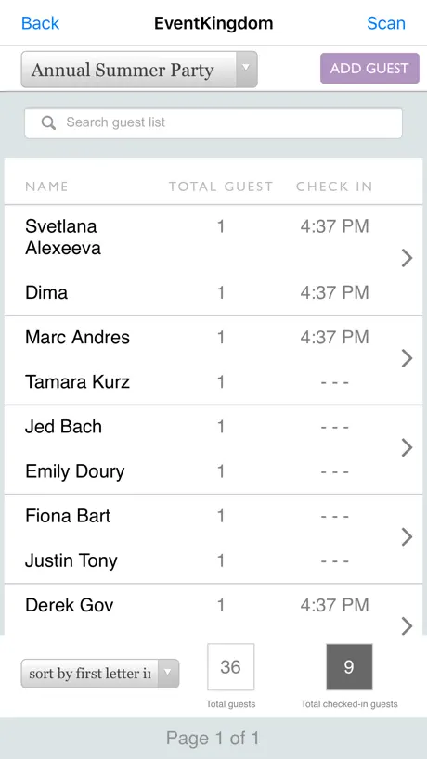Viewport: 427px width, 759px height.
Task: Click the Annual Summer Party event selector
Action: [x=139, y=70]
